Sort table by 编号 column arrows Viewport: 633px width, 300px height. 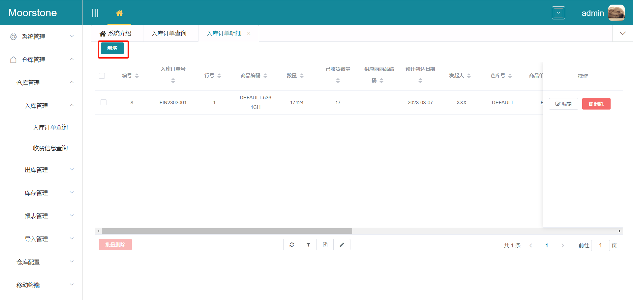[137, 76]
